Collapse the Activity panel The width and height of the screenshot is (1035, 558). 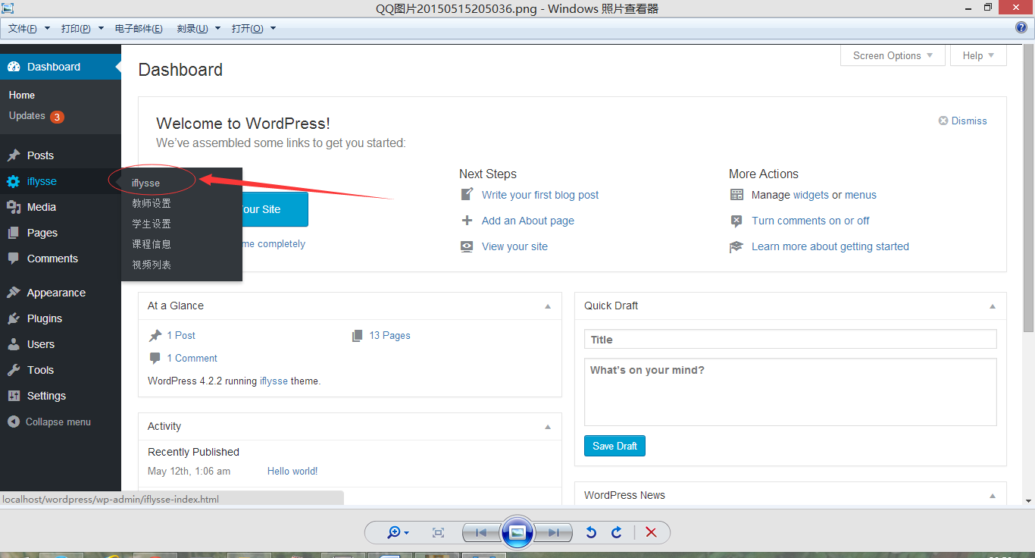(x=548, y=427)
